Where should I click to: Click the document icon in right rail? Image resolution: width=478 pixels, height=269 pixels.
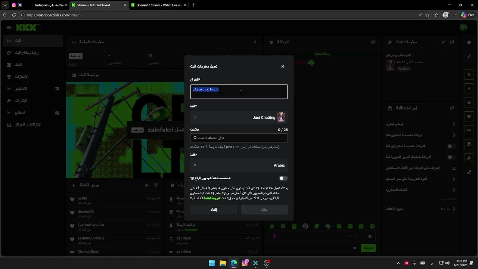pyautogui.click(x=469, y=102)
